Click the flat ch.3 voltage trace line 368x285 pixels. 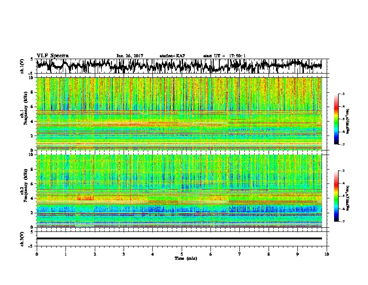coord(179,238)
